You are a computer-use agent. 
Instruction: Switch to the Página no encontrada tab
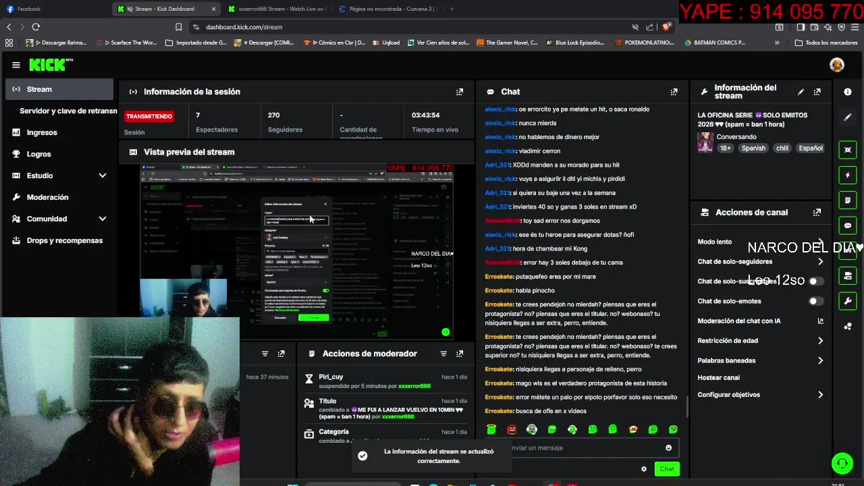click(389, 9)
